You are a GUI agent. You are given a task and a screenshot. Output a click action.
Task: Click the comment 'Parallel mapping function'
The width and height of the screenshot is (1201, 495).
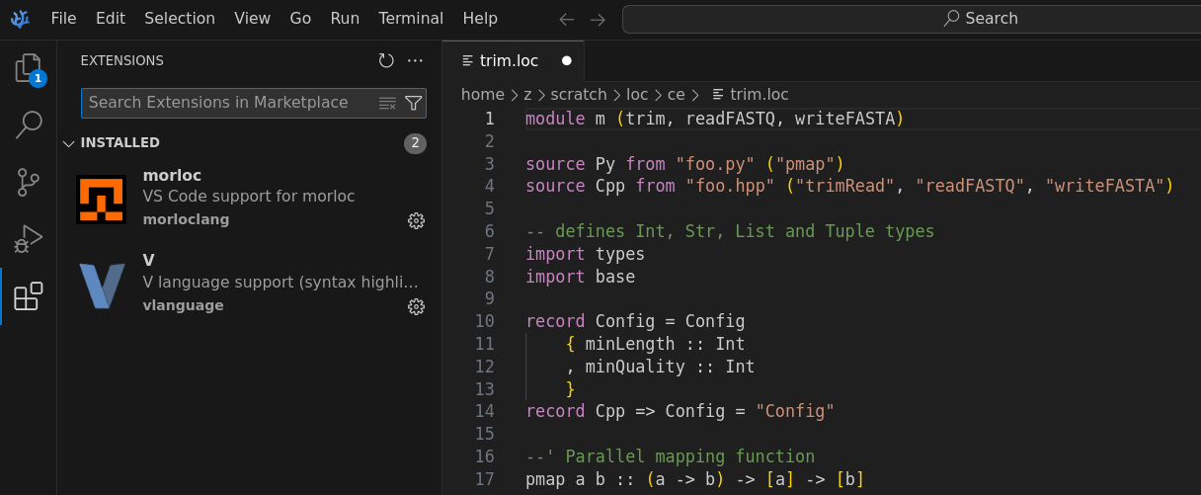click(689, 456)
